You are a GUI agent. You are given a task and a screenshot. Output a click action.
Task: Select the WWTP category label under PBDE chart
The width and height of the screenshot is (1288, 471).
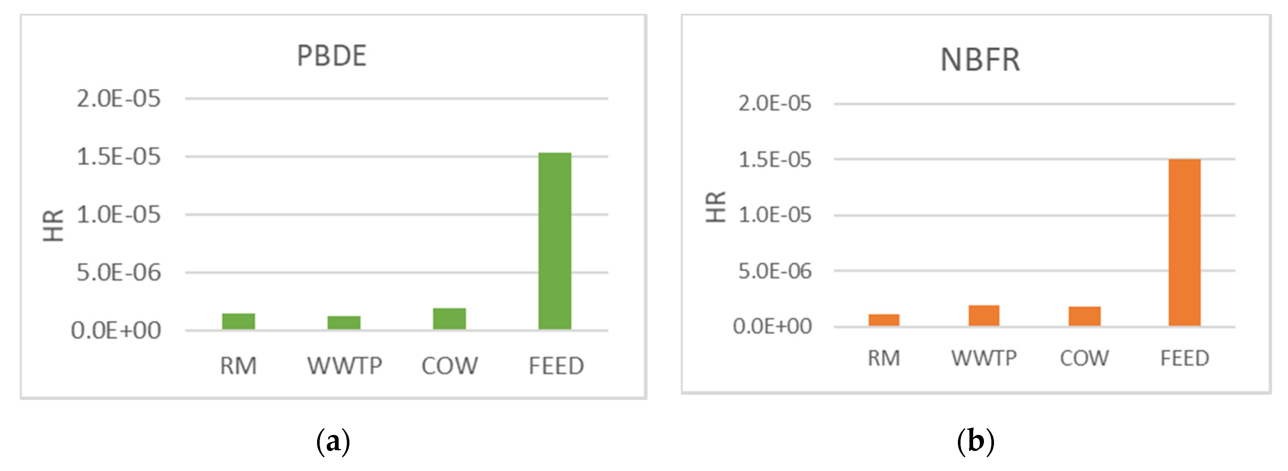coord(345,366)
